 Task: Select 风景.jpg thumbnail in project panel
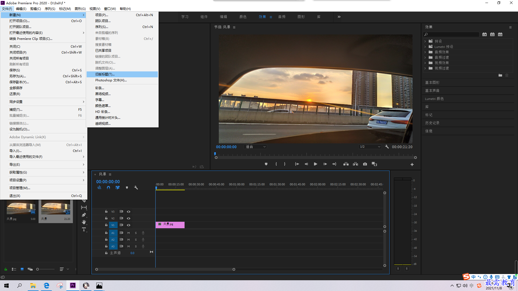point(21,208)
